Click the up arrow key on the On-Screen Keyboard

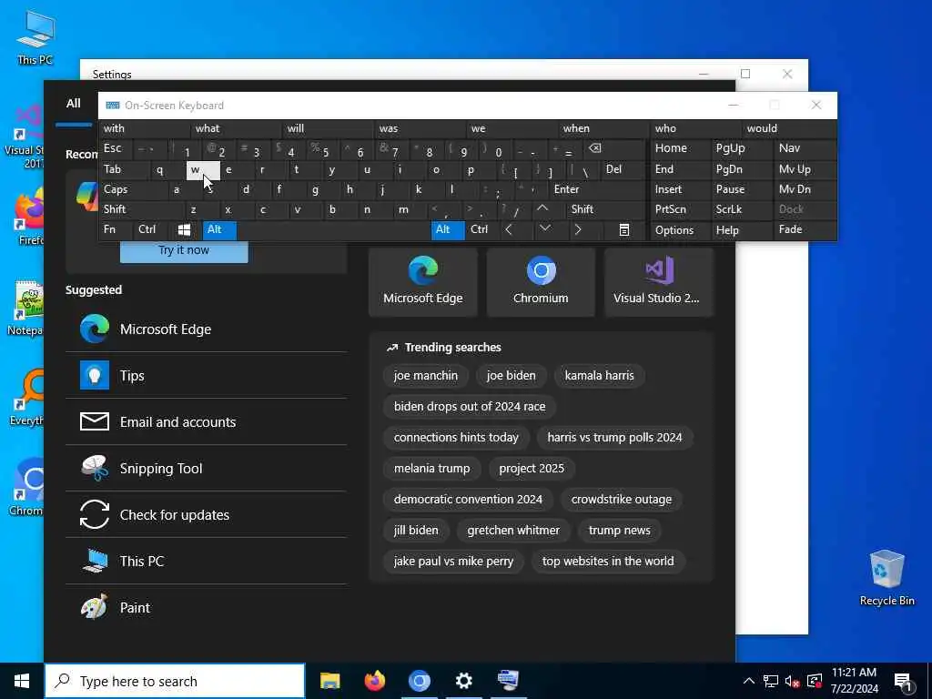pos(542,209)
